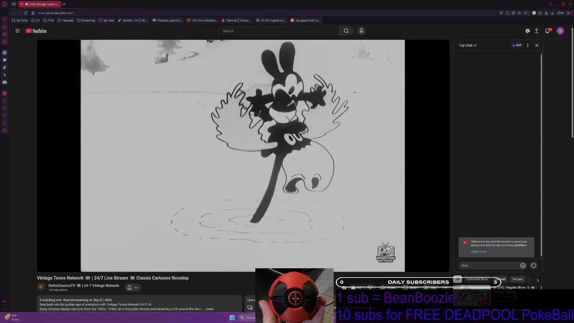Open the weather widget showing 75°F Sunny
Image resolution: width=574 pixels, height=323 pixels.
pos(12,318)
